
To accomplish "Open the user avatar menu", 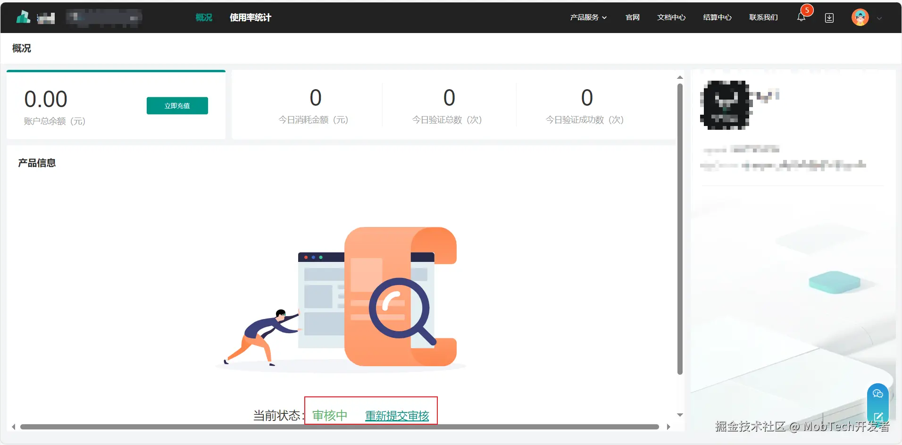I will pos(860,17).
